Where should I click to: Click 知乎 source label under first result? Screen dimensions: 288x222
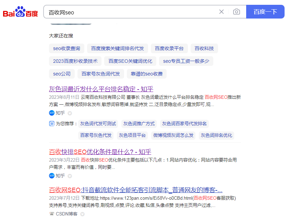click(60, 113)
